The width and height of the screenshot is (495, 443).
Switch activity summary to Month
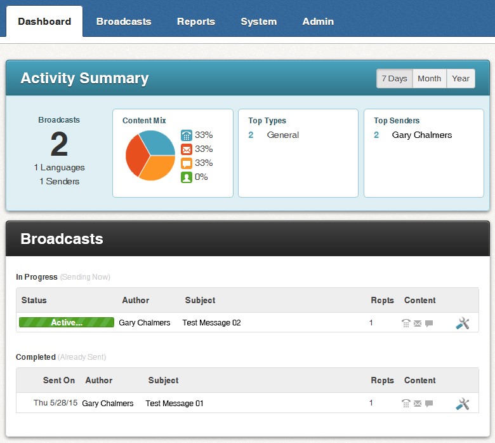pos(430,78)
